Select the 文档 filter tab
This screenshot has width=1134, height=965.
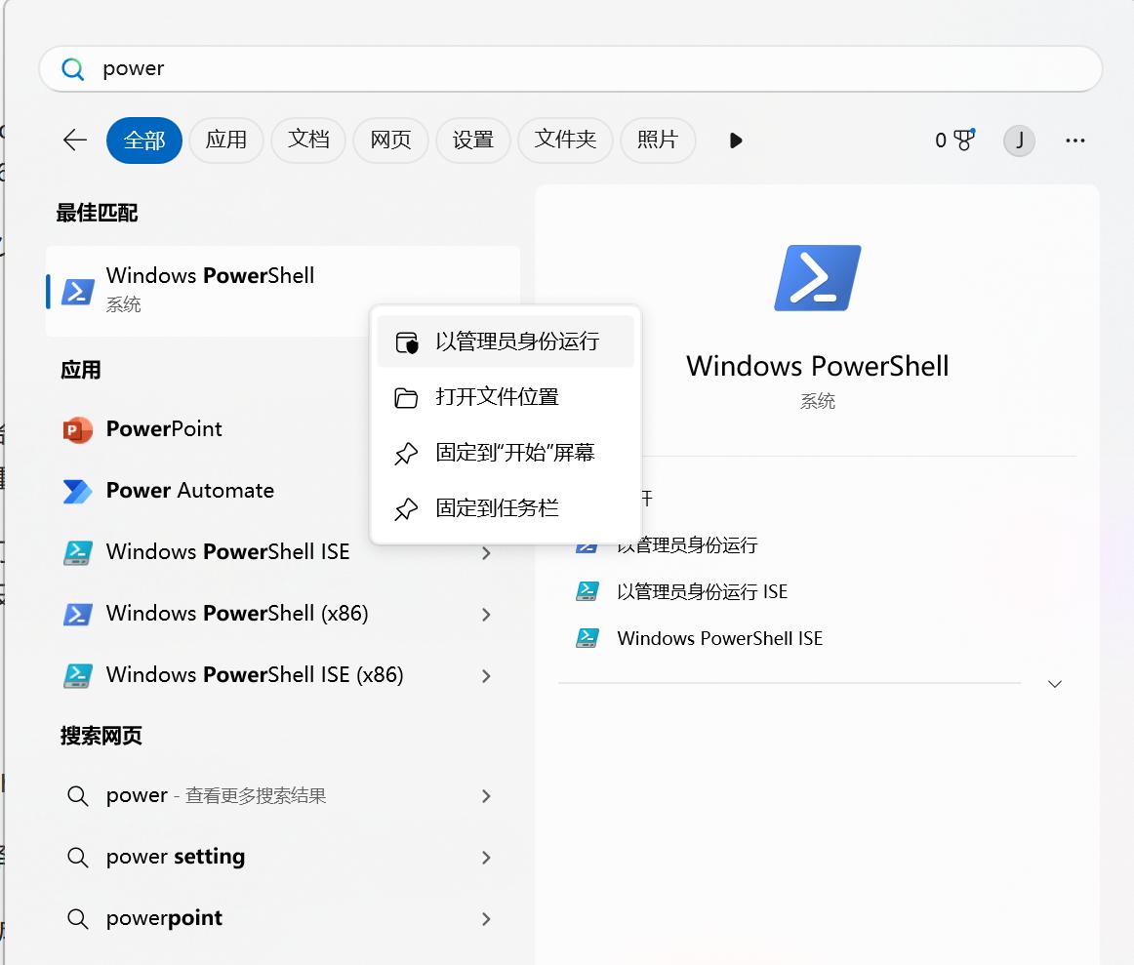coord(308,141)
